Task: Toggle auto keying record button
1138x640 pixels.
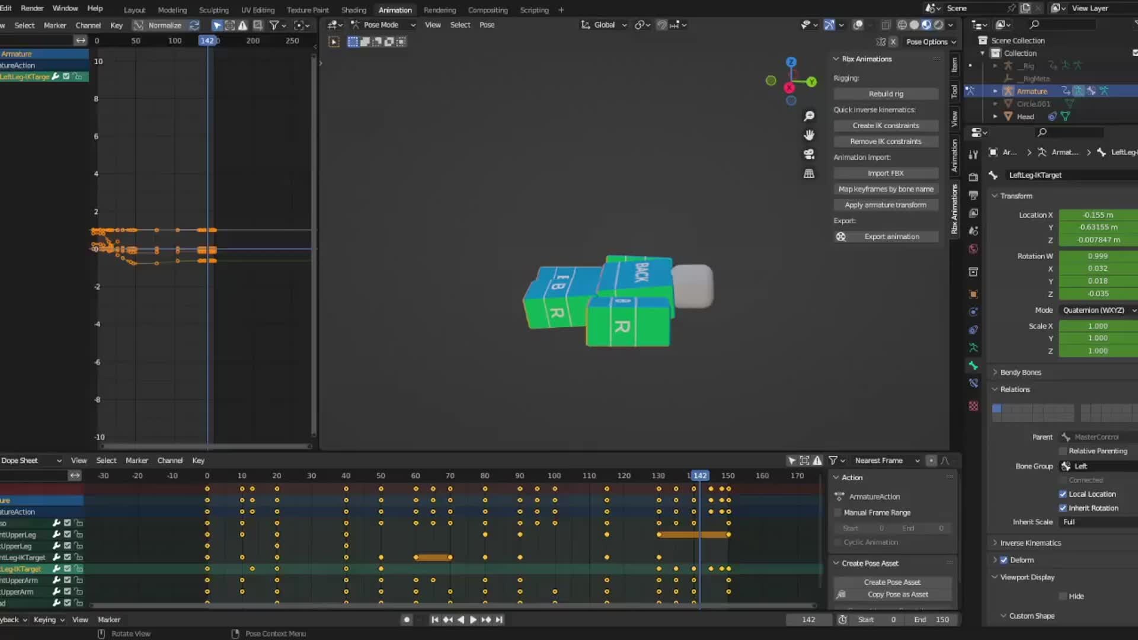Action: (407, 619)
